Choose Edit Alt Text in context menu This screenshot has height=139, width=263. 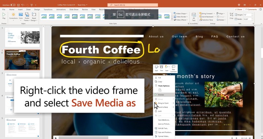point(164,128)
